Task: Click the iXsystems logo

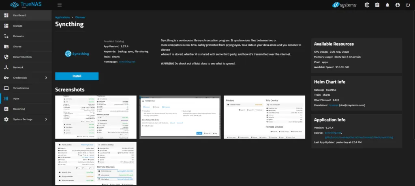Action: point(344,5)
